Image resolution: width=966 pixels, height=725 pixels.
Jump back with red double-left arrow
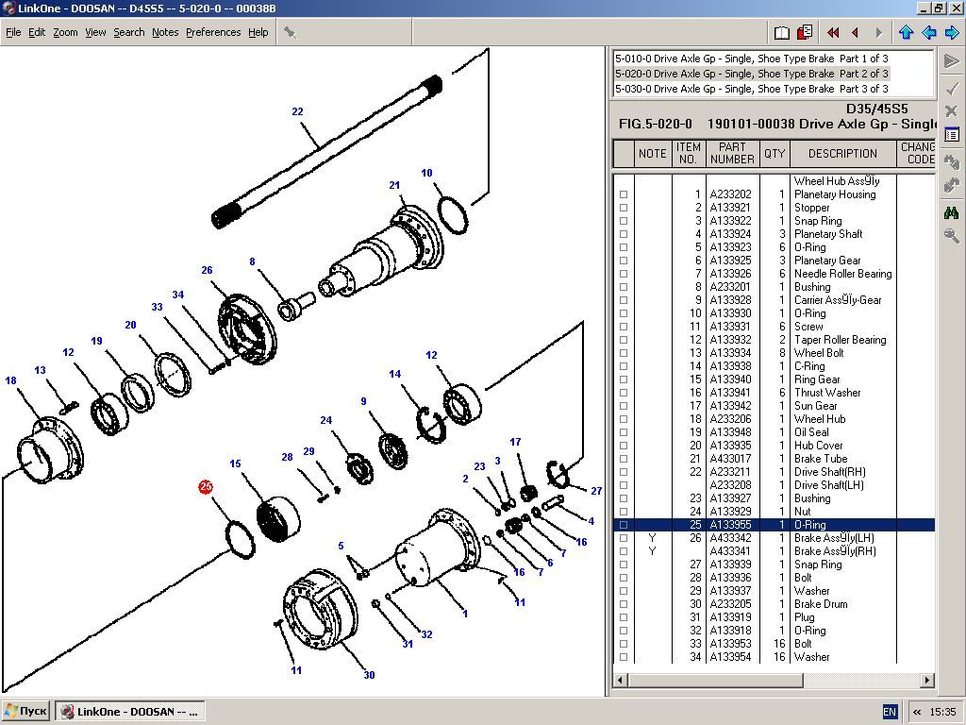[x=833, y=33]
